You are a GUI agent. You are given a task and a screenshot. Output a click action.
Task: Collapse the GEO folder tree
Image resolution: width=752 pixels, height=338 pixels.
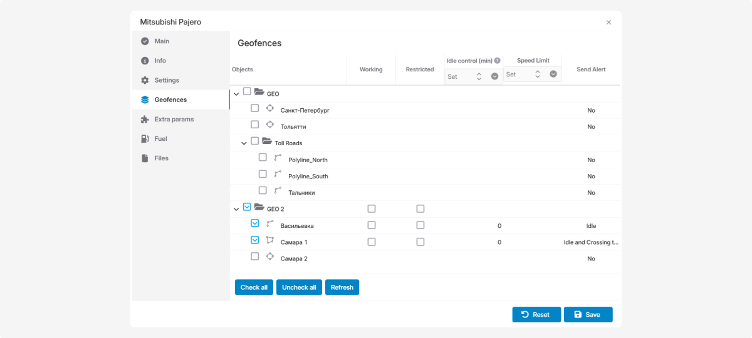pos(236,94)
